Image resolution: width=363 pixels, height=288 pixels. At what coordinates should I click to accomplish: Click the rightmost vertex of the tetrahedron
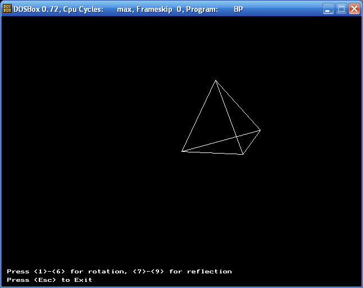[x=260, y=130]
